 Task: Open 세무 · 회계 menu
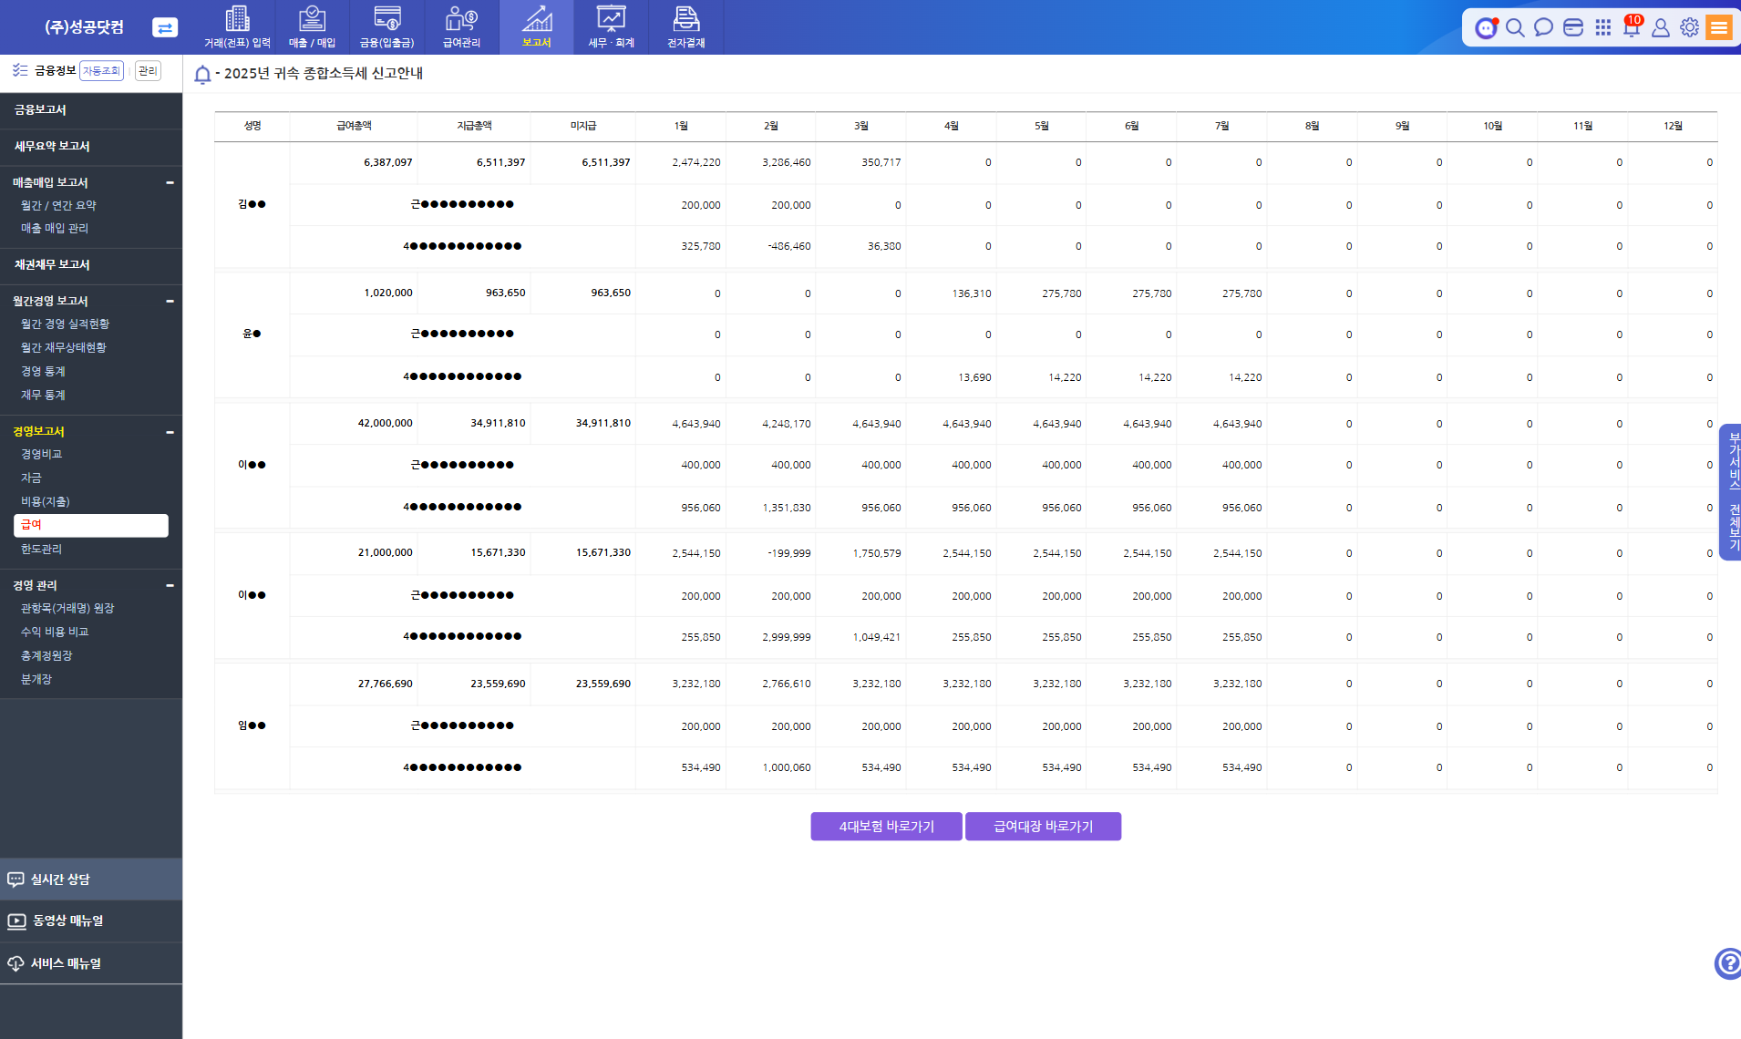pyautogui.click(x=611, y=27)
